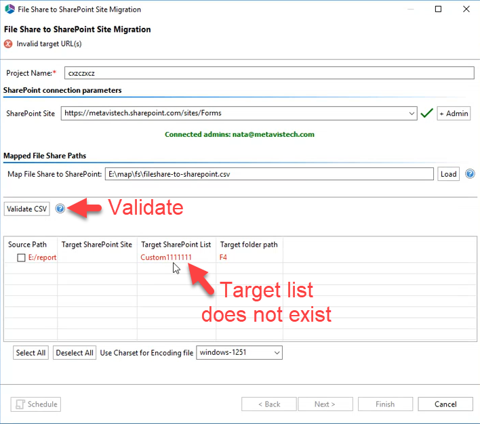Click the E:/report source path cell
This screenshot has width=480, height=424.
(42, 257)
